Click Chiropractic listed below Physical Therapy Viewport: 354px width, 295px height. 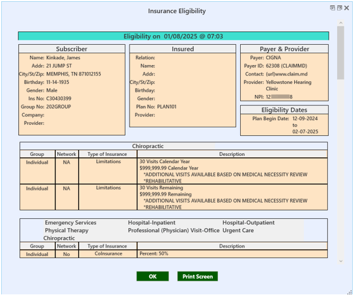(x=59, y=238)
